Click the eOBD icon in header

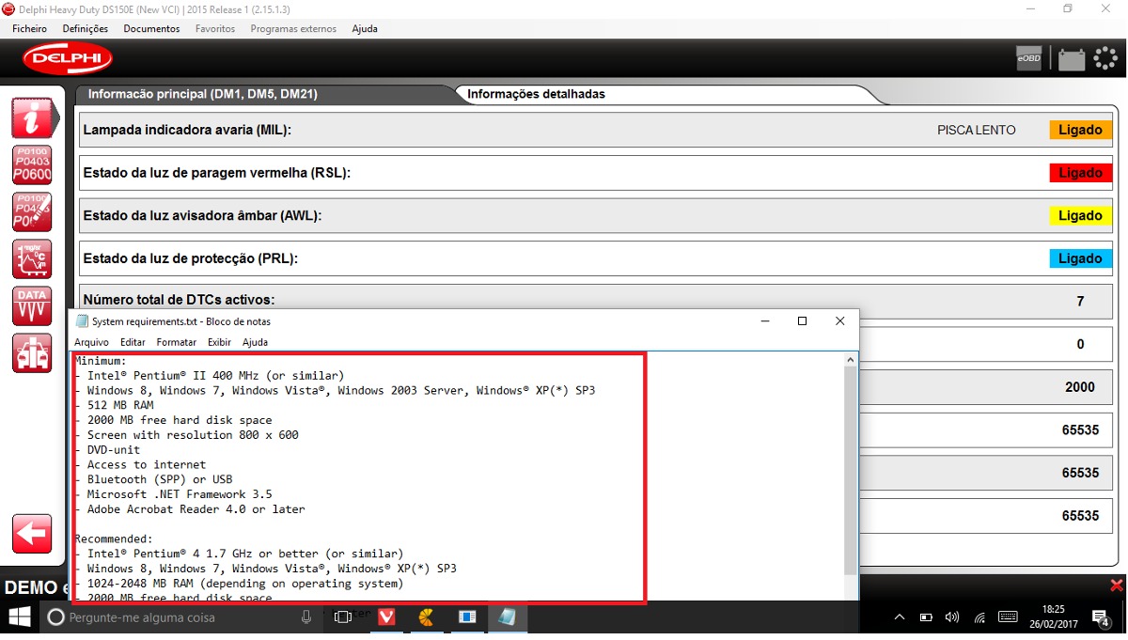click(x=1029, y=58)
